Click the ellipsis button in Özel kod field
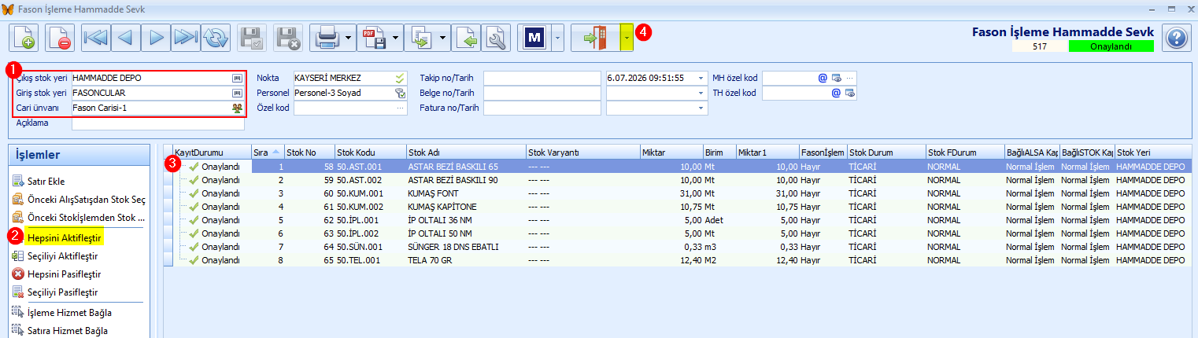The height and width of the screenshot is (338, 1198). pyautogui.click(x=400, y=108)
